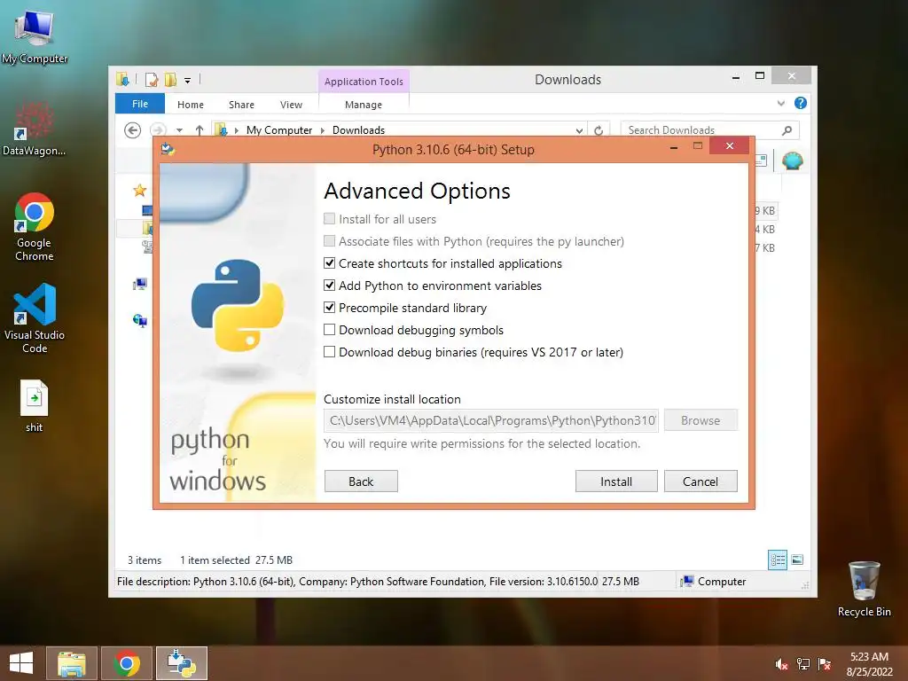This screenshot has height=681, width=908.
Task: Open Chrome from the taskbar
Action: 126,663
